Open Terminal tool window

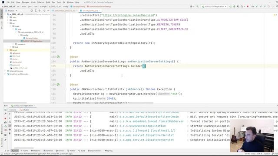click(48, 151)
